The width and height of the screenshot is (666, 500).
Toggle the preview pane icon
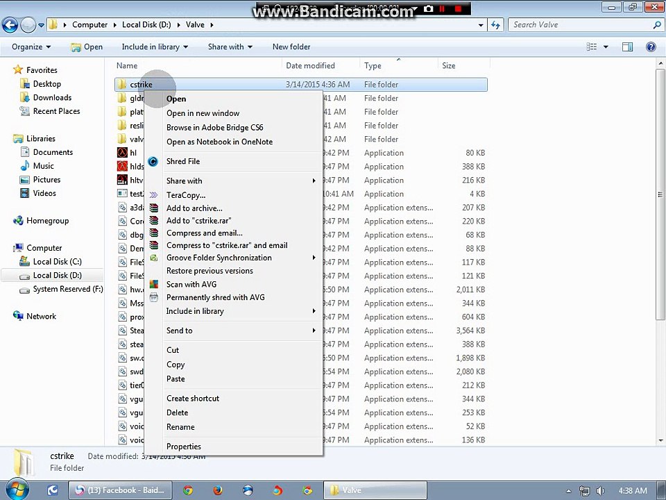(627, 47)
